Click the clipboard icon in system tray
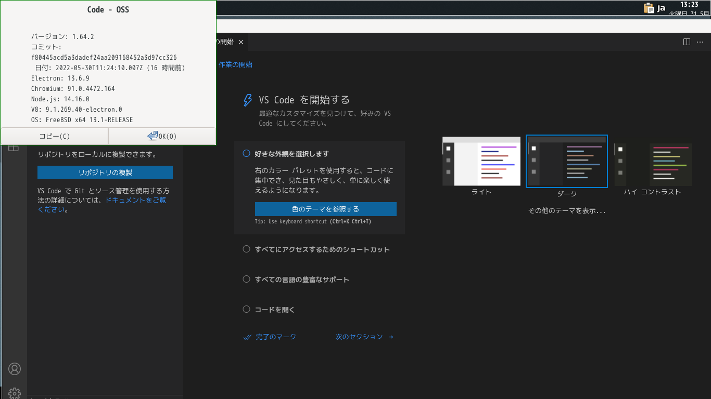This screenshot has height=399, width=711. pyautogui.click(x=649, y=8)
